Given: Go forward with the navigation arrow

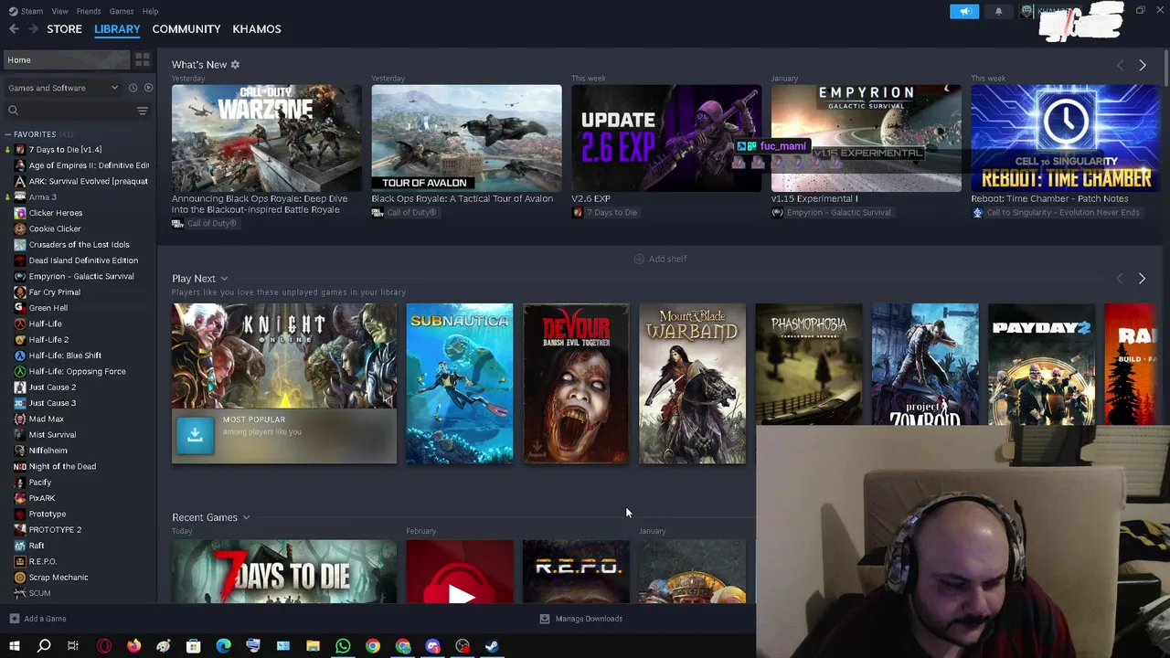Looking at the screenshot, I should tap(34, 29).
